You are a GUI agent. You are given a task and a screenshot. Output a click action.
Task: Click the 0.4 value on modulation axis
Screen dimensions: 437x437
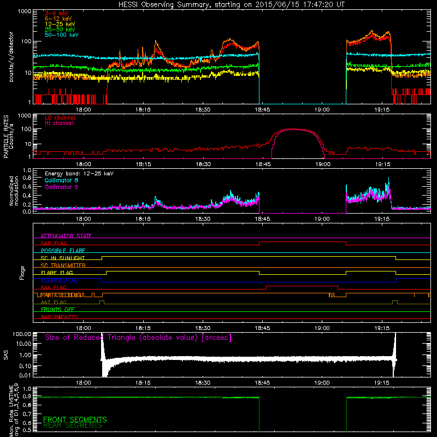tap(27, 196)
